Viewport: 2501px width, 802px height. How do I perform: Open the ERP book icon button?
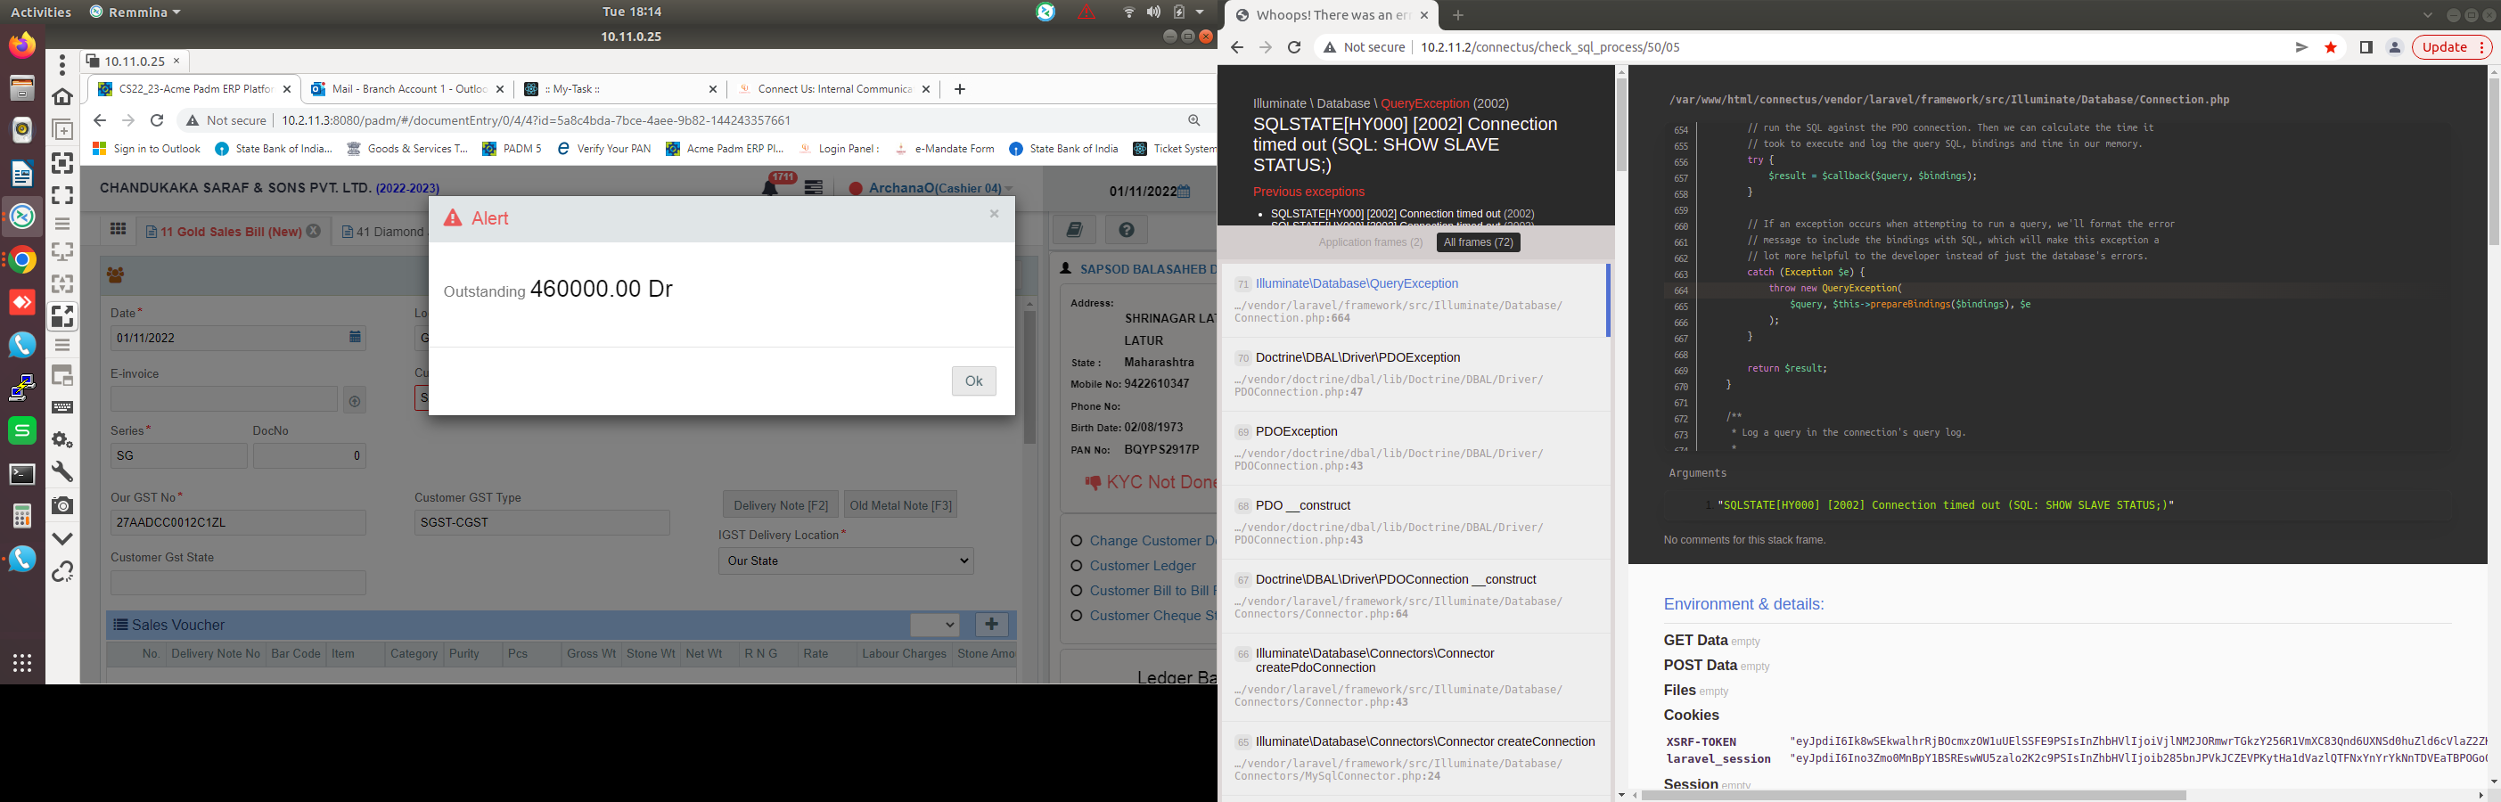[x=1074, y=230]
